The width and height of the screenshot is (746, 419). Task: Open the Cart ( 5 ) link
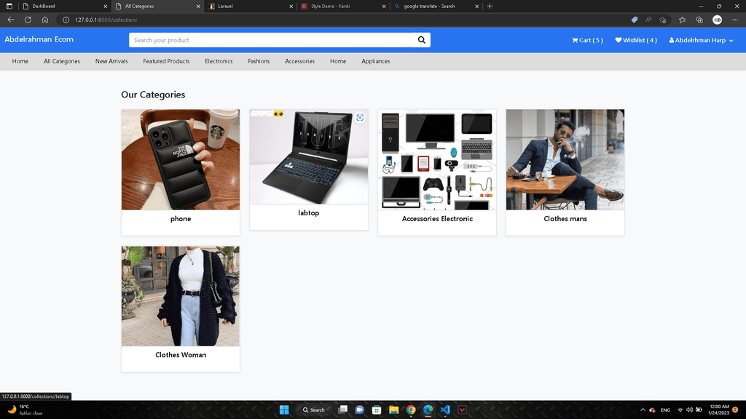click(x=587, y=41)
